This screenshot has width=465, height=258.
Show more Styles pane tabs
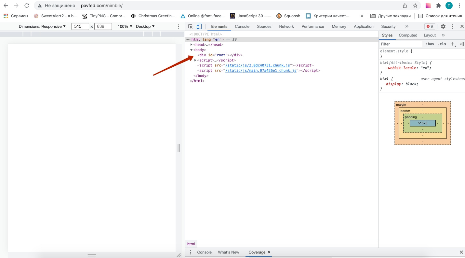[443, 35]
